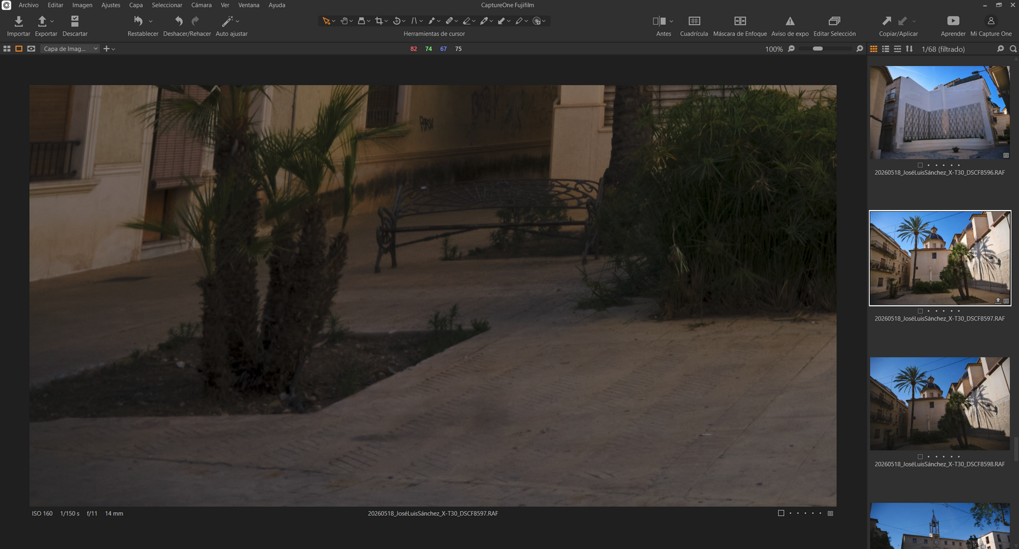Open the Ventana menu

[x=249, y=5]
